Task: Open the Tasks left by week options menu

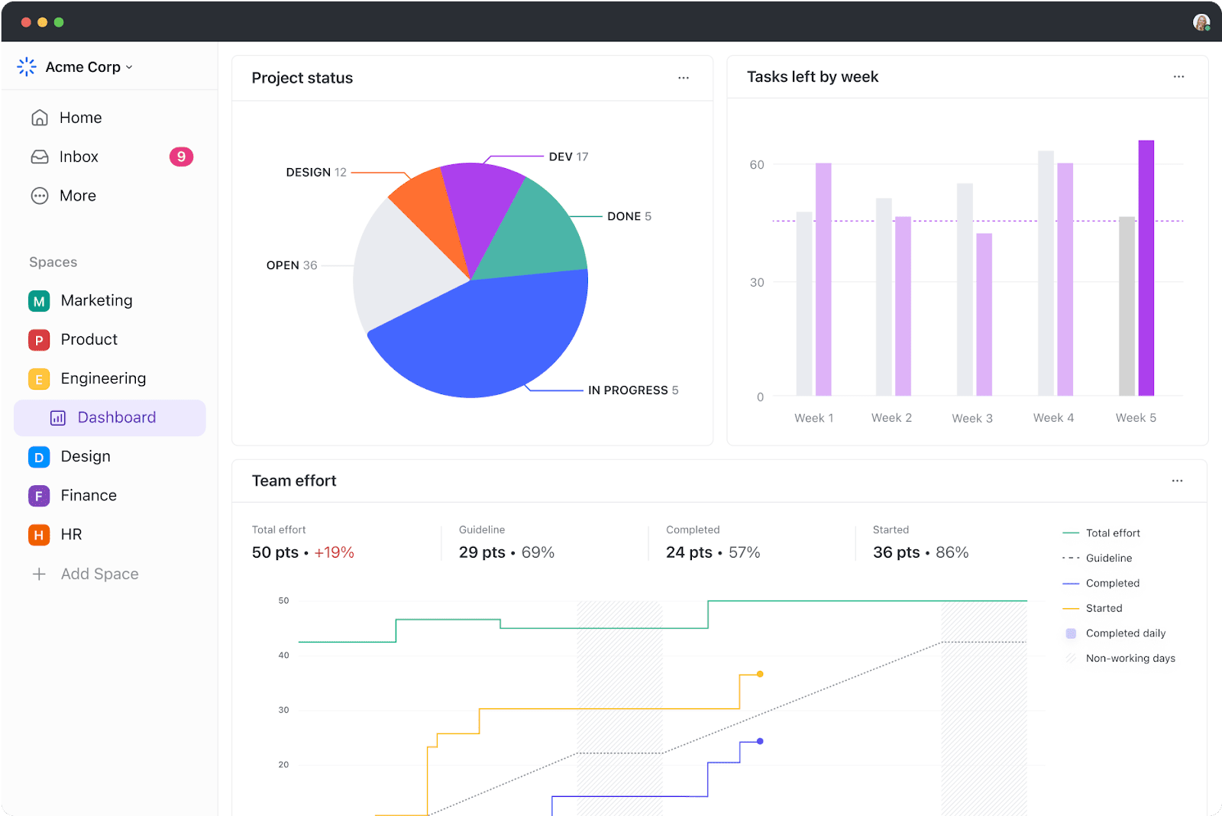Action: [1178, 76]
